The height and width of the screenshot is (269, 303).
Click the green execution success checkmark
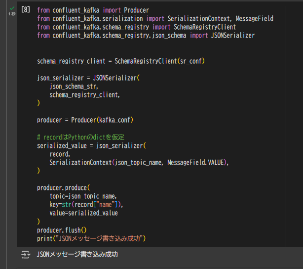[x=12, y=8]
